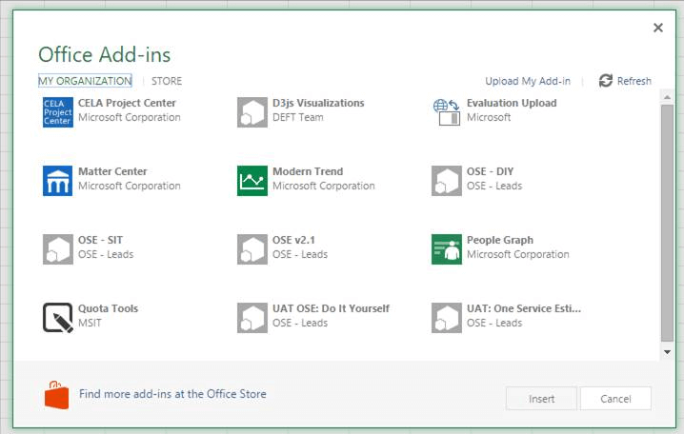Click Upload My Add-in link

528,82
